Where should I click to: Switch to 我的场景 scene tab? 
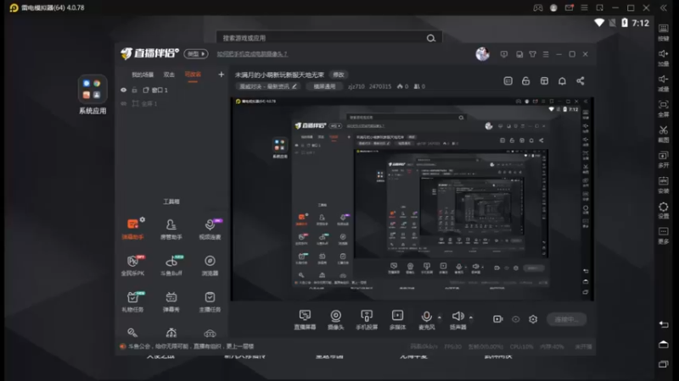pos(143,75)
